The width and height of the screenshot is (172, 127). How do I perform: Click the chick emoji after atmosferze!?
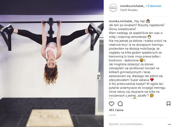pos(150,37)
